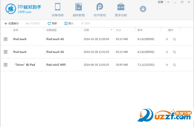Open the 更多功能 more functions tab
This screenshot has height=127, width=194.
121,10
